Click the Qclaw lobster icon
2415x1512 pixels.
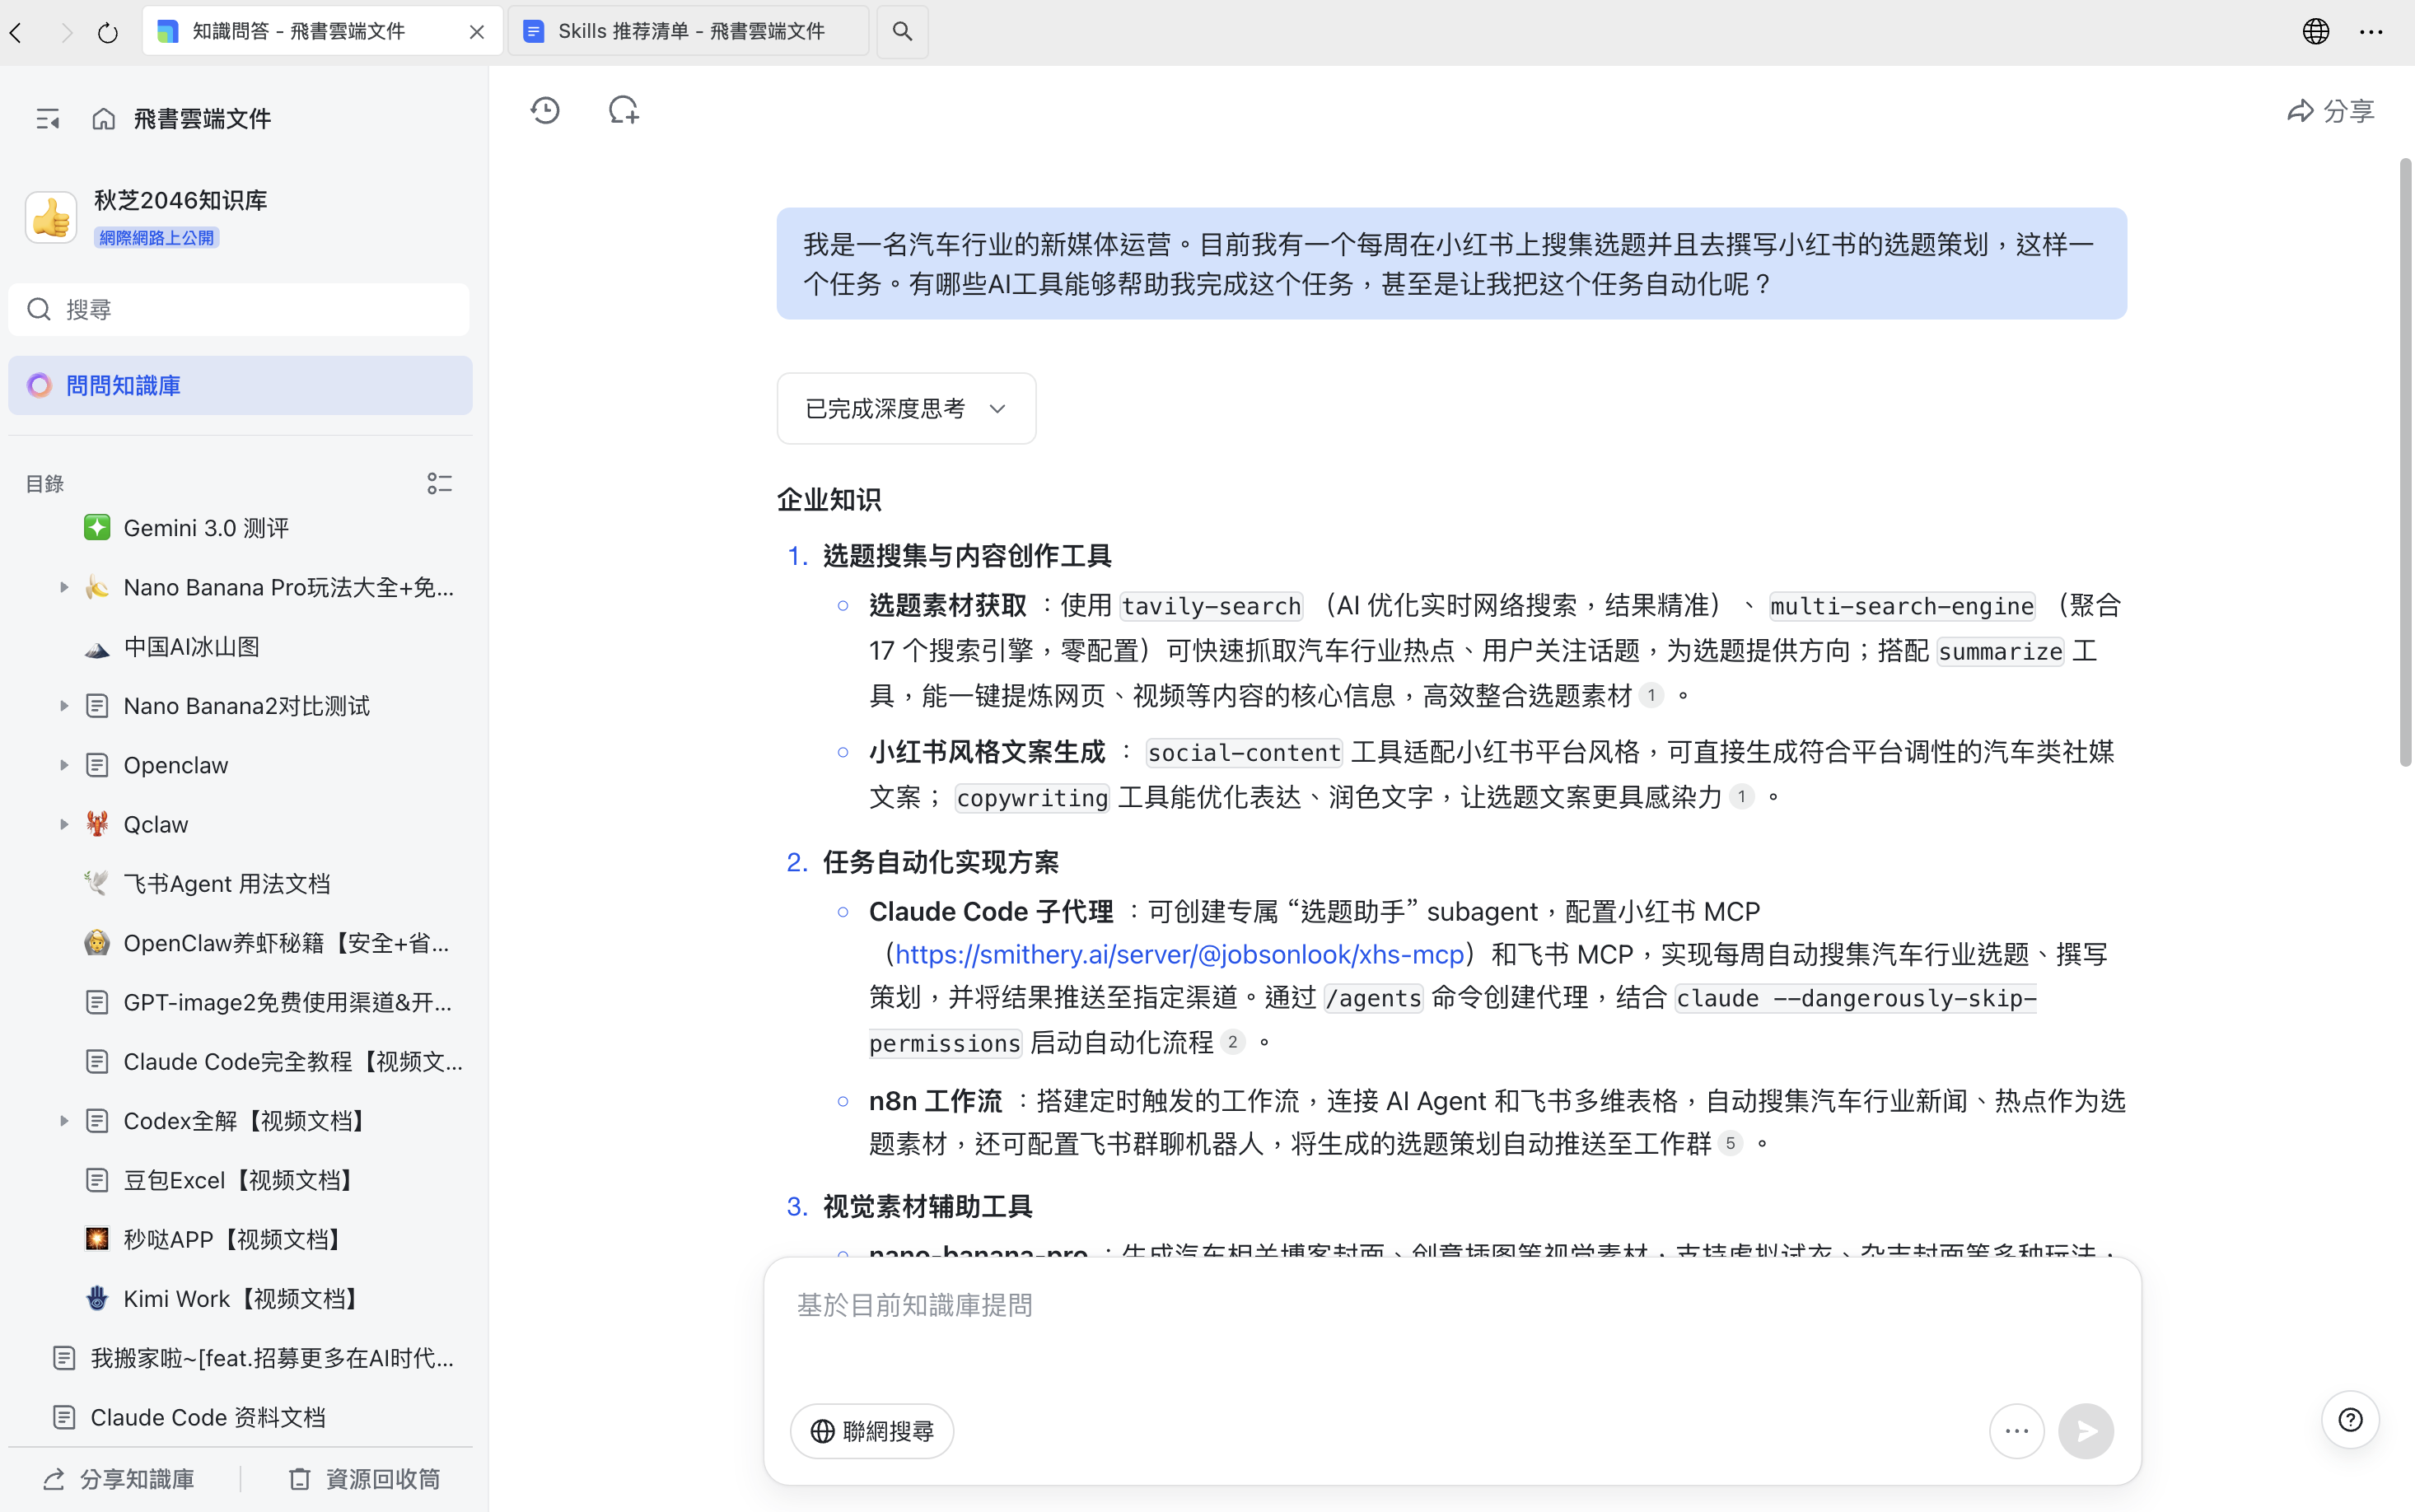point(97,824)
